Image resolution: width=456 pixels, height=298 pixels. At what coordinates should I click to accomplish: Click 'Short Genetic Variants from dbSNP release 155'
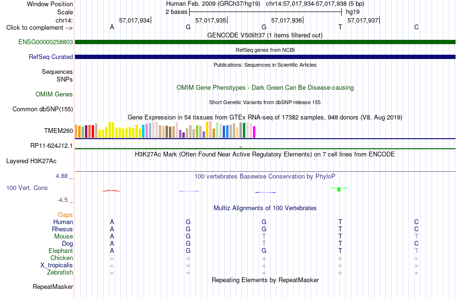(x=265, y=102)
